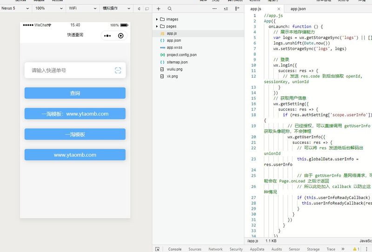Click the file tree sort/indent icon

tap(226, 9)
